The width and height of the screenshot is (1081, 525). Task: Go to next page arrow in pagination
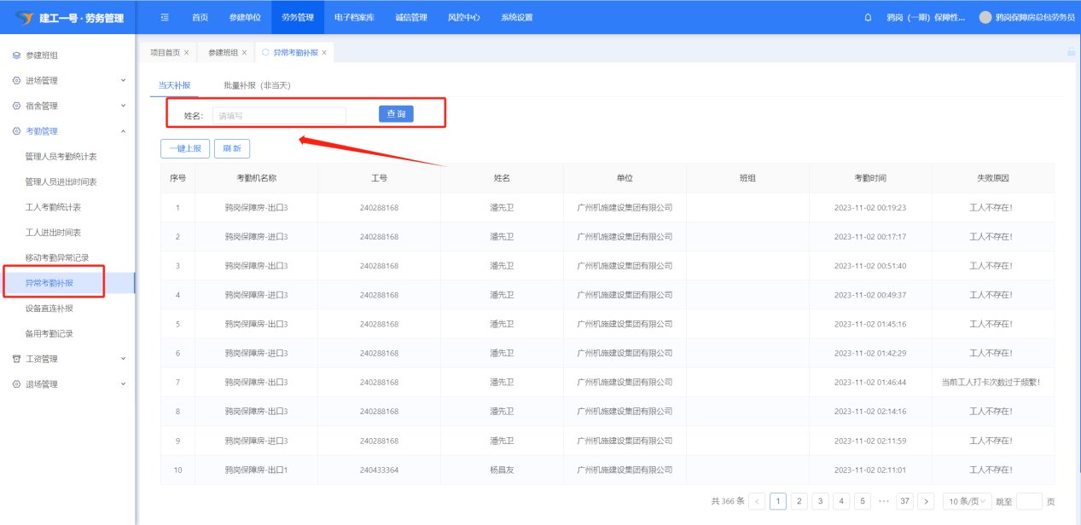click(x=926, y=501)
